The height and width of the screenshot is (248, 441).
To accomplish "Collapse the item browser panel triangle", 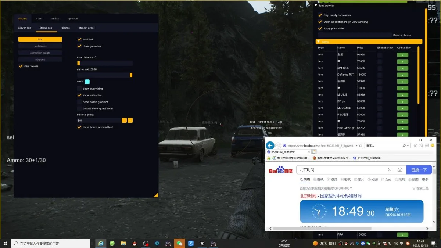I will [316, 5].
